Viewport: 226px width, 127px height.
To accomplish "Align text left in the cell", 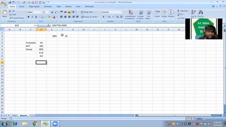I will [x=61, y=17].
